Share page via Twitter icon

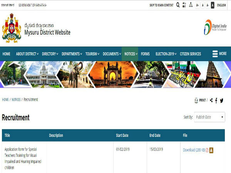[x=222, y=100]
